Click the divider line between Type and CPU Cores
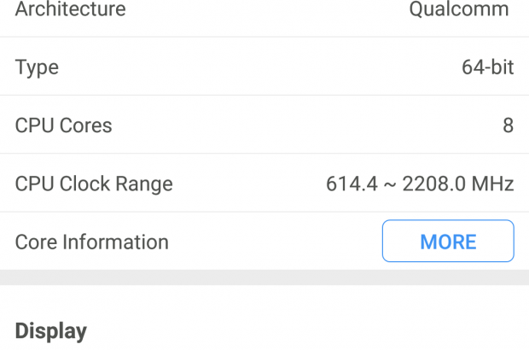Screen dimensions: 529x350 click(264, 95)
